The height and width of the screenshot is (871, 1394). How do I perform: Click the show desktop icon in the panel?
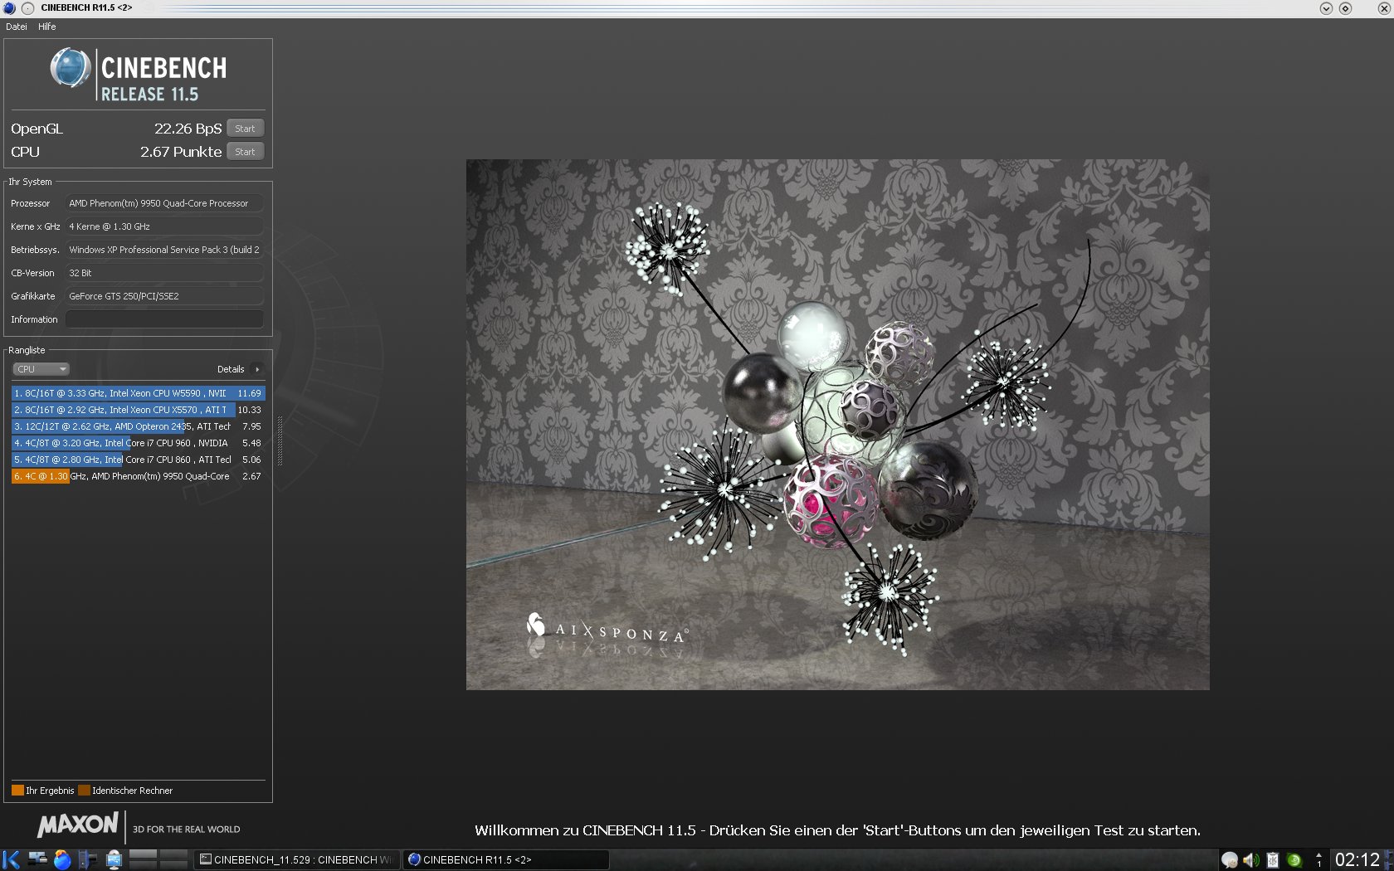click(x=37, y=859)
